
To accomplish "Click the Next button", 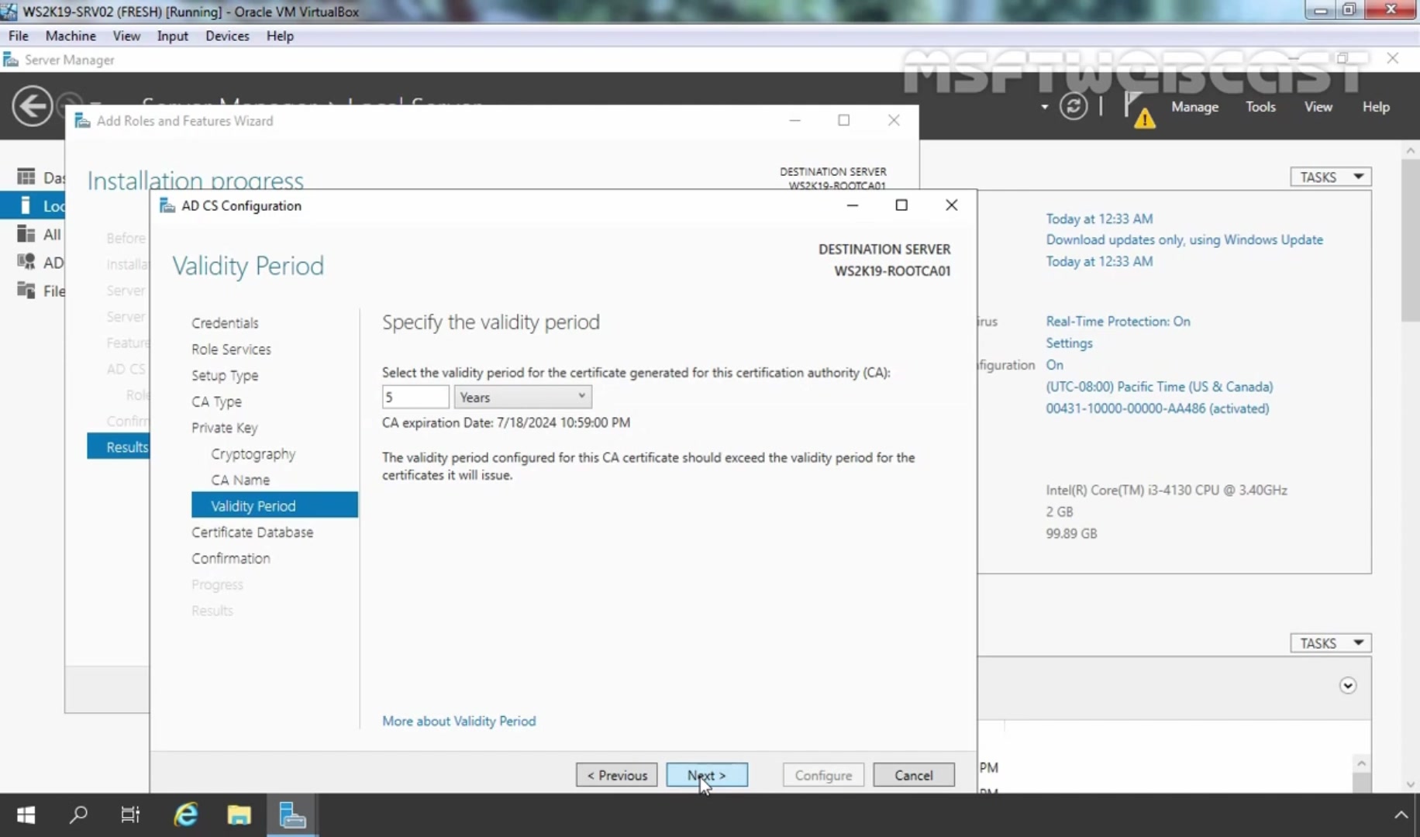I will click(x=707, y=775).
